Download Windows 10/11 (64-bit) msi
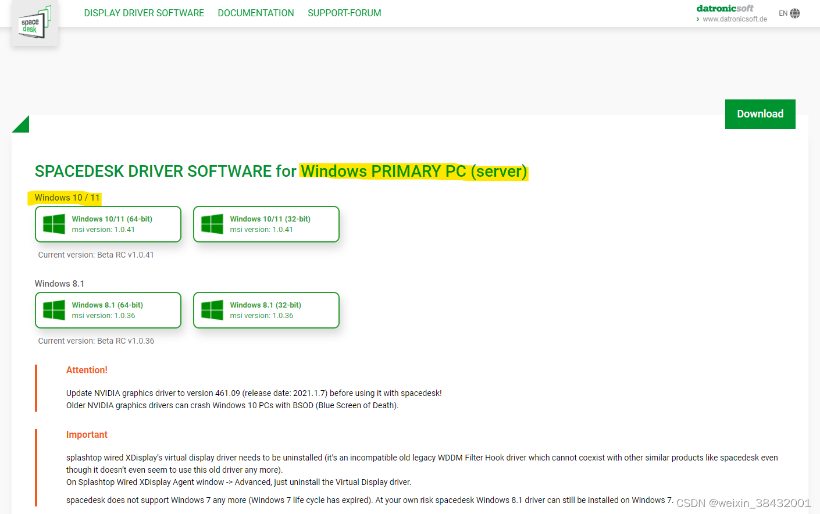The height and width of the screenshot is (514, 820). pos(108,224)
